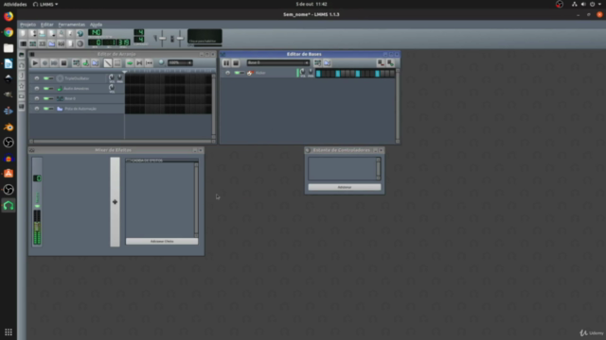Open the Base 0 pattern selector dropdown
606x340 pixels.
(x=277, y=63)
